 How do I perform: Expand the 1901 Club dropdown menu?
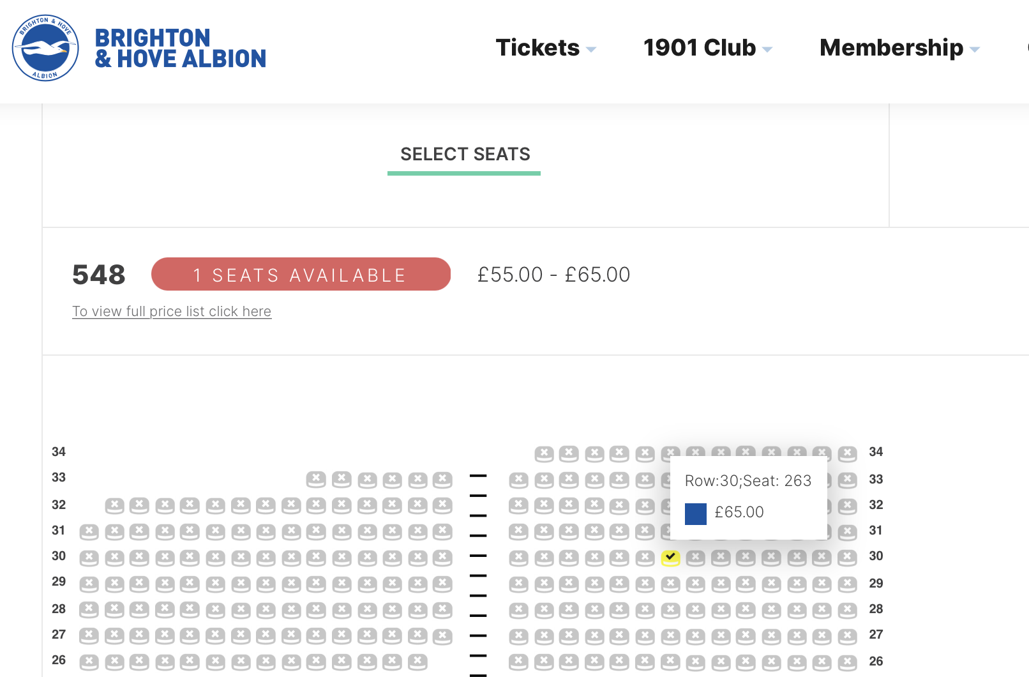pos(707,48)
